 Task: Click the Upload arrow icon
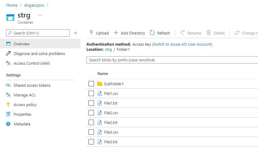tap(91, 33)
